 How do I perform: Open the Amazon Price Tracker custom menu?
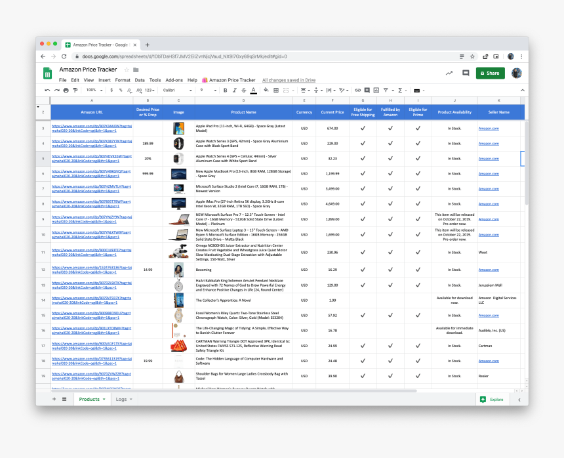pyautogui.click(x=229, y=80)
